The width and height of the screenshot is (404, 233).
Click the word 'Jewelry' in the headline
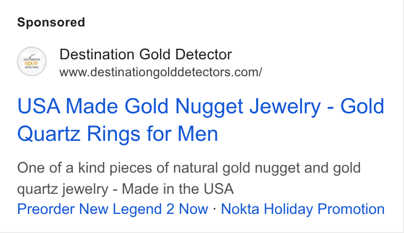tap(285, 106)
